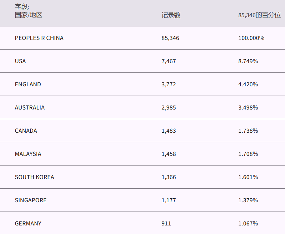This screenshot has width=285, height=234.
Task: Click the 3,772 record count for England
Action: coord(169,84)
